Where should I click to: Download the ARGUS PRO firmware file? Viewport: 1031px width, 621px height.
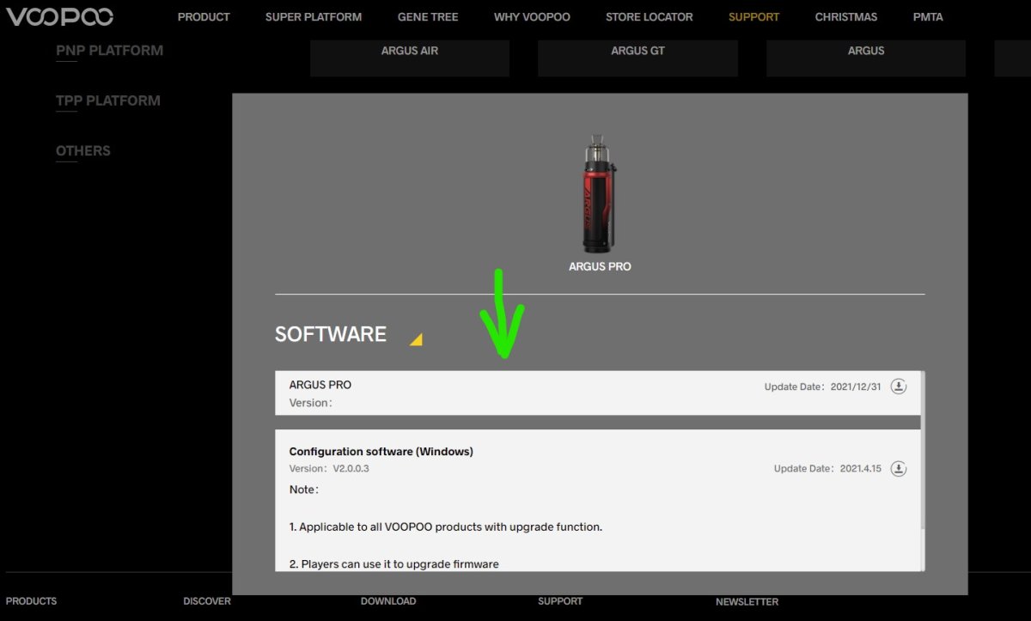[898, 387]
